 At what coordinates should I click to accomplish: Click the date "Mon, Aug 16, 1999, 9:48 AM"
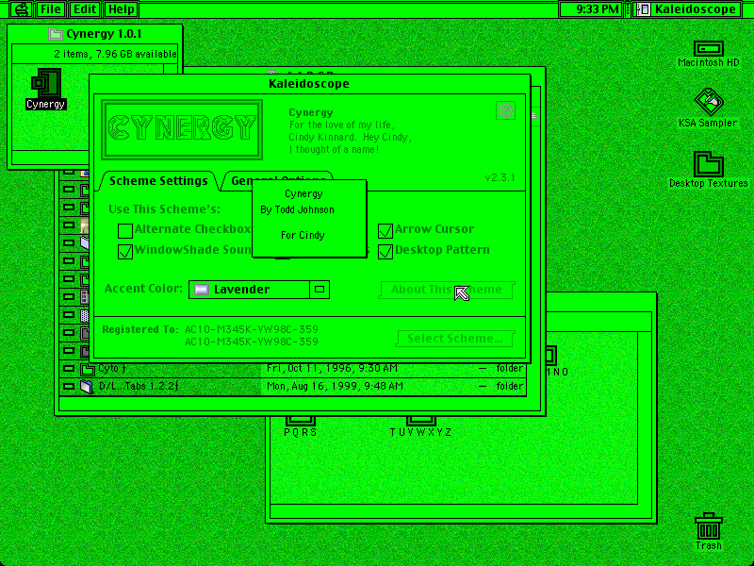(x=335, y=386)
